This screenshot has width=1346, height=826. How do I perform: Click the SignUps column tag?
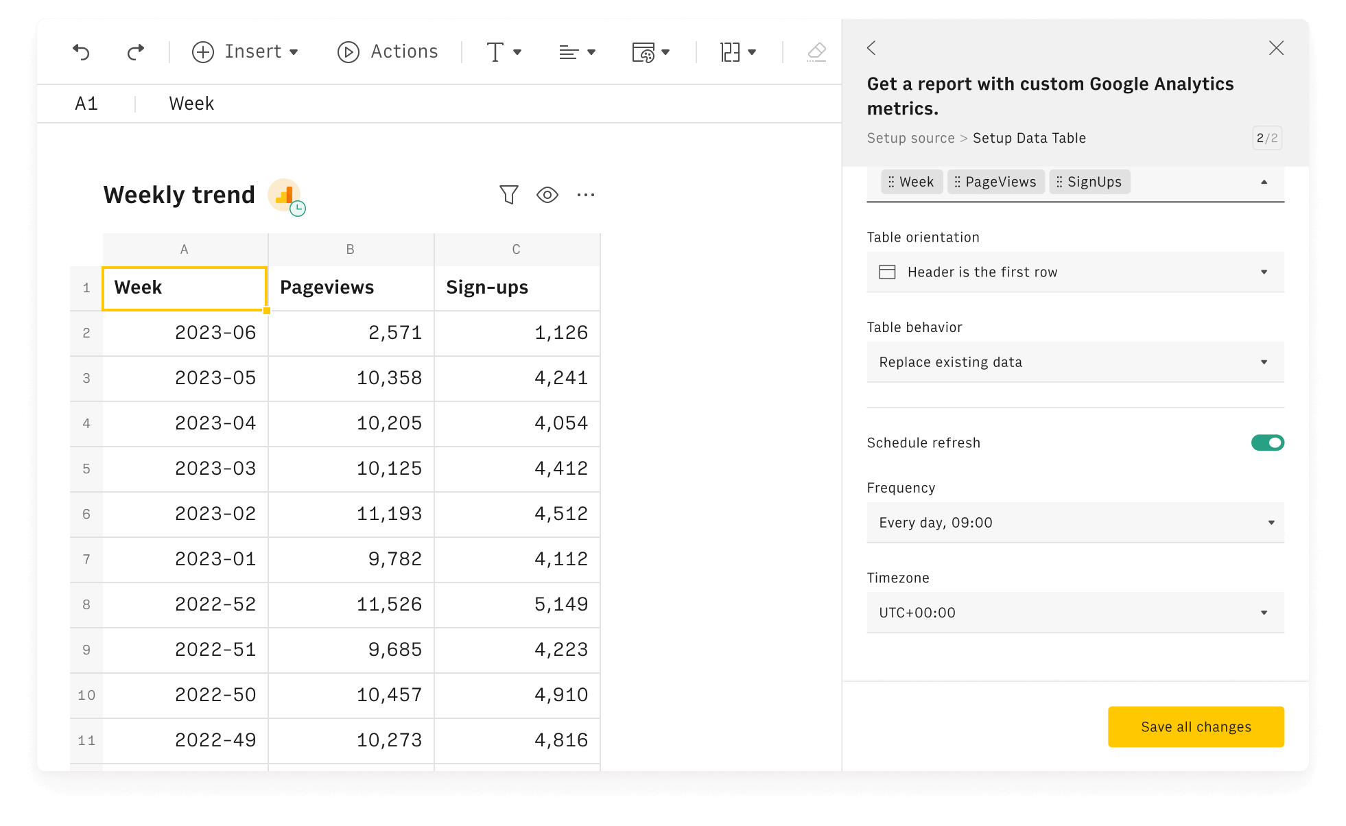tap(1089, 182)
